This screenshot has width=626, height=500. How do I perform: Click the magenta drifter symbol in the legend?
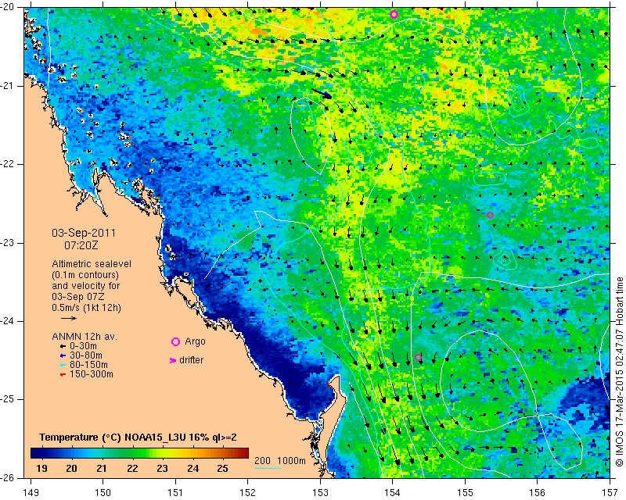172,360
